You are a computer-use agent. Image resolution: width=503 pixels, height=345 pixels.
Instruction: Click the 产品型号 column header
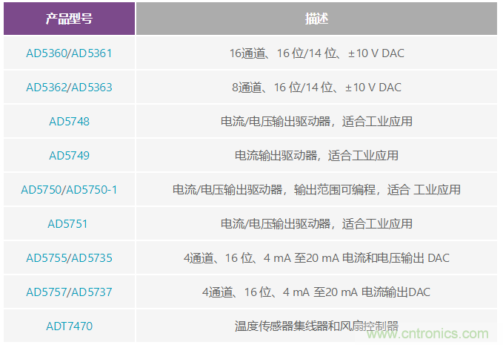pos(69,19)
